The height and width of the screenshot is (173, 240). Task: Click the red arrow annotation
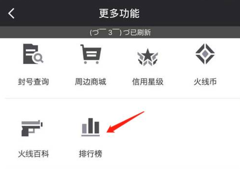(x=126, y=122)
